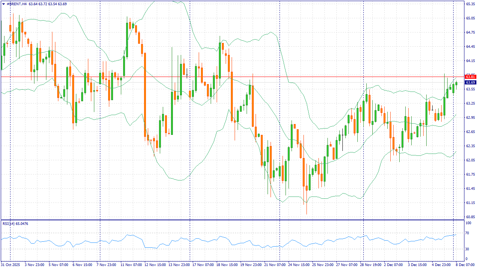Click RSI scale value 30
This screenshot has height=269, width=479.
[467, 249]
